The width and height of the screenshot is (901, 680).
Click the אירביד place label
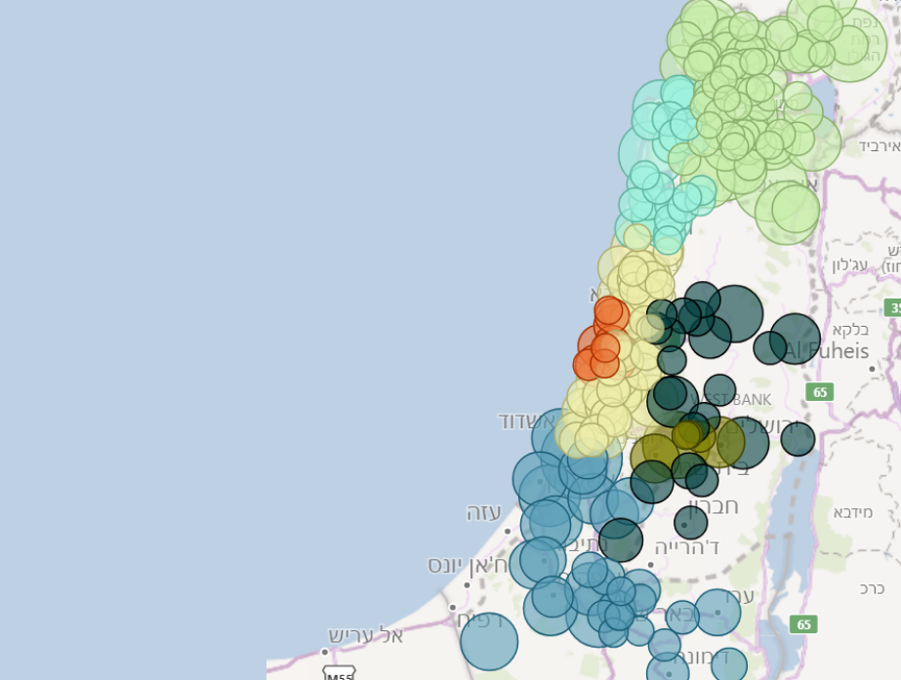(x=880, y=146)
